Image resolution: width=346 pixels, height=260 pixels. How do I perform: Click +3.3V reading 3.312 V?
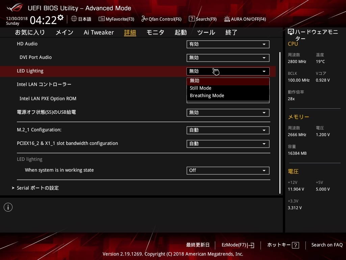(295, 208)
